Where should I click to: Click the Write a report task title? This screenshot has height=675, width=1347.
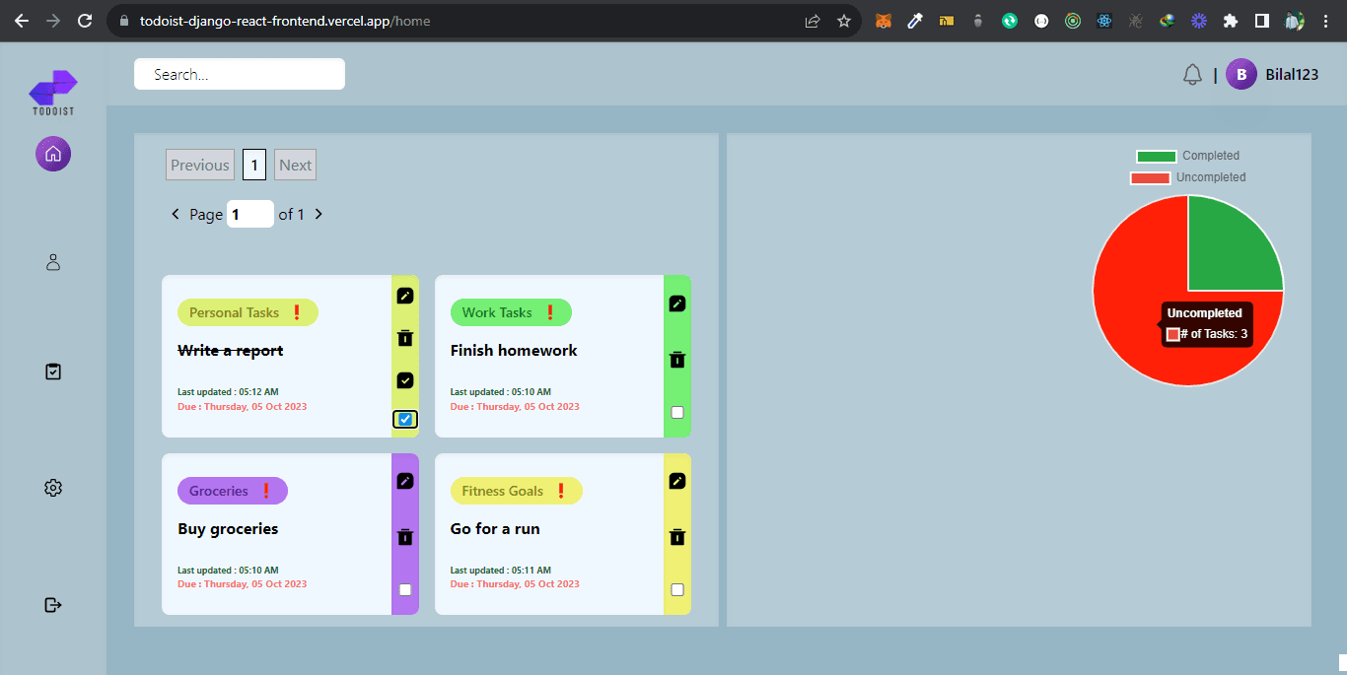[x=231, y=351]
